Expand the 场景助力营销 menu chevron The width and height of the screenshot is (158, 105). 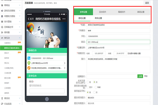(x=20, y=16)
